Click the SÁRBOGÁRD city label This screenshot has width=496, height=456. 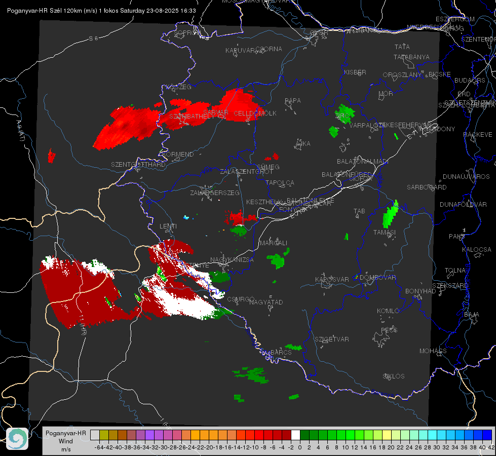coord(427,187)
